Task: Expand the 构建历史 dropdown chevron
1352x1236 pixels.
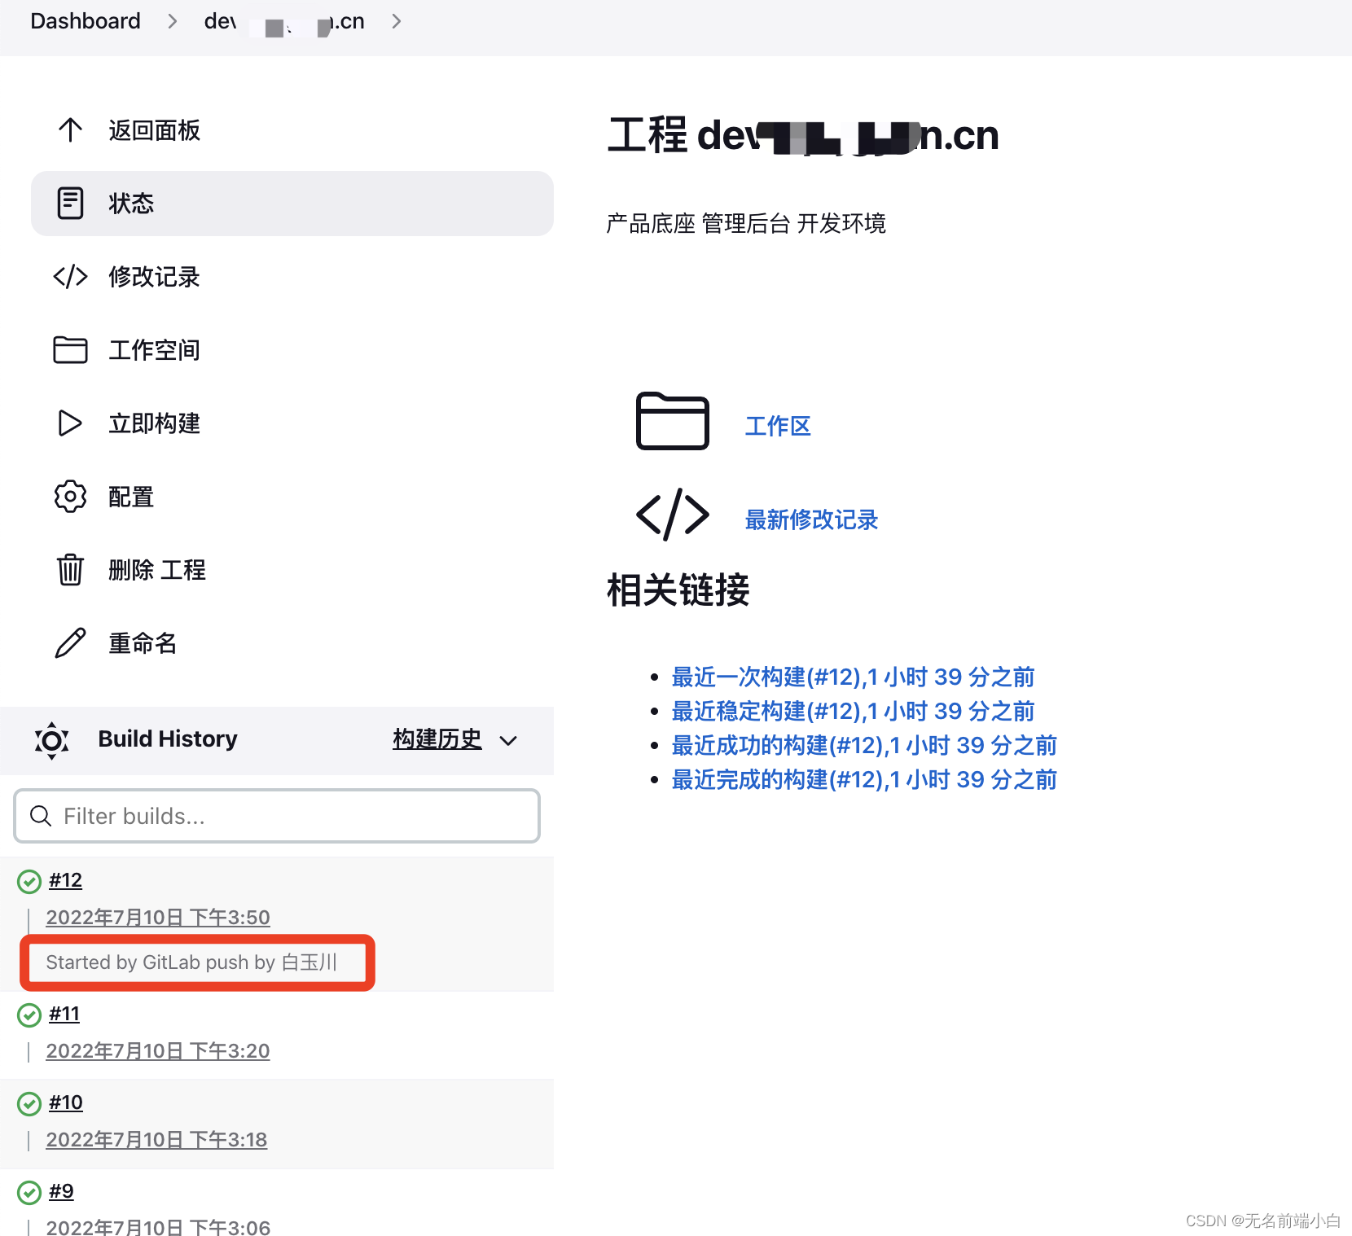Action: tap(508, 740)
